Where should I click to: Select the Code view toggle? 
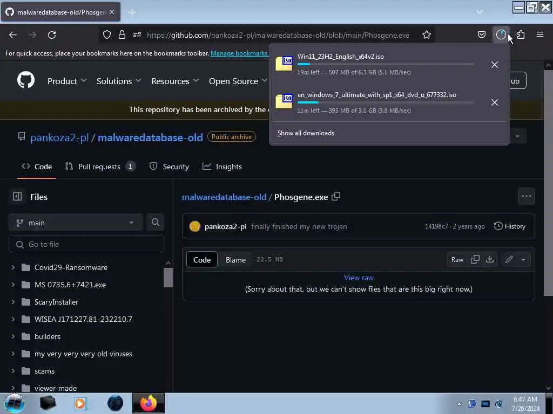[202, 260]
